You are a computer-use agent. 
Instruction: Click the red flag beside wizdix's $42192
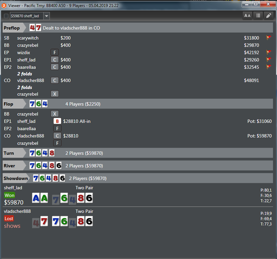point(269,52)
